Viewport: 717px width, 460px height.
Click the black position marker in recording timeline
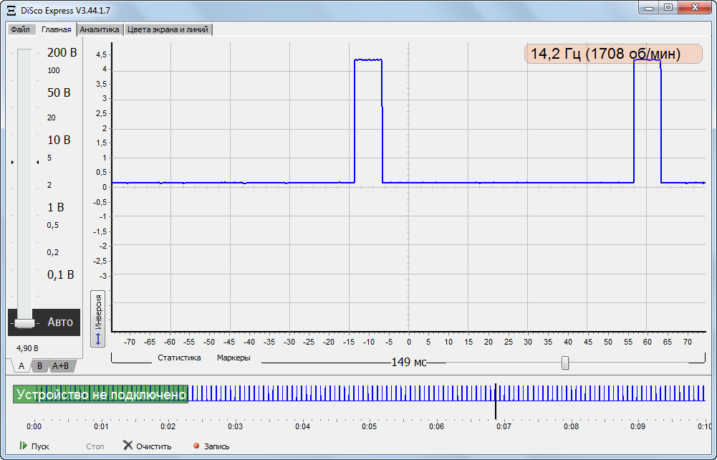pyautogui.click(x=496, y=401)
